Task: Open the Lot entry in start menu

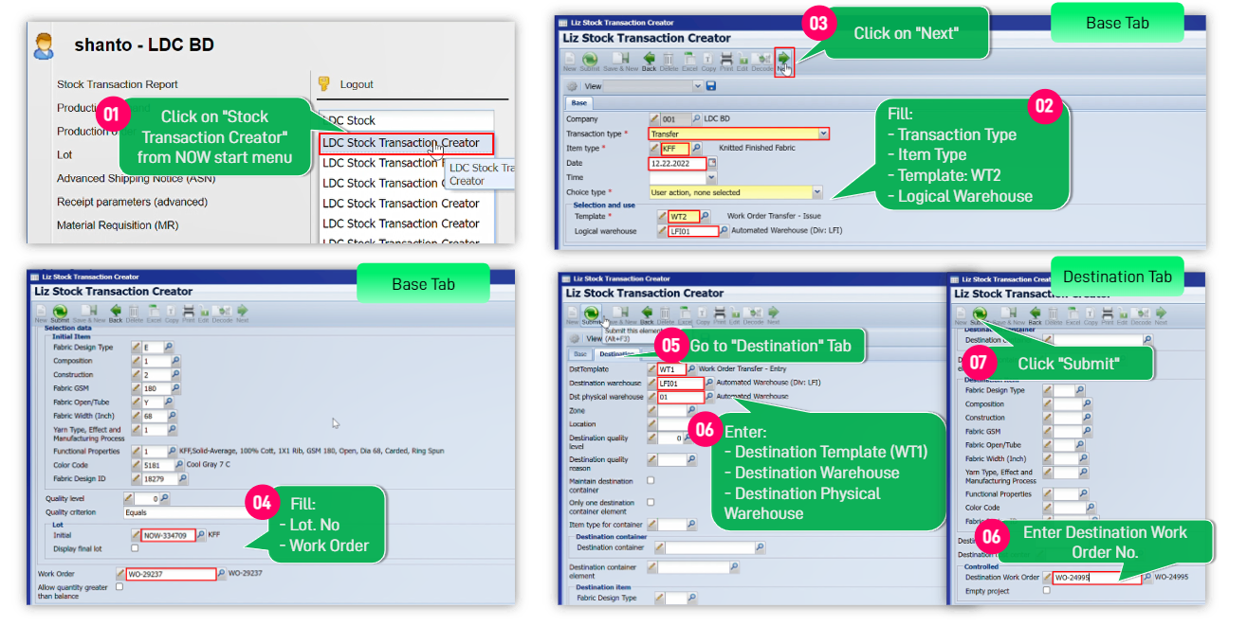Action: coord(64,154)
